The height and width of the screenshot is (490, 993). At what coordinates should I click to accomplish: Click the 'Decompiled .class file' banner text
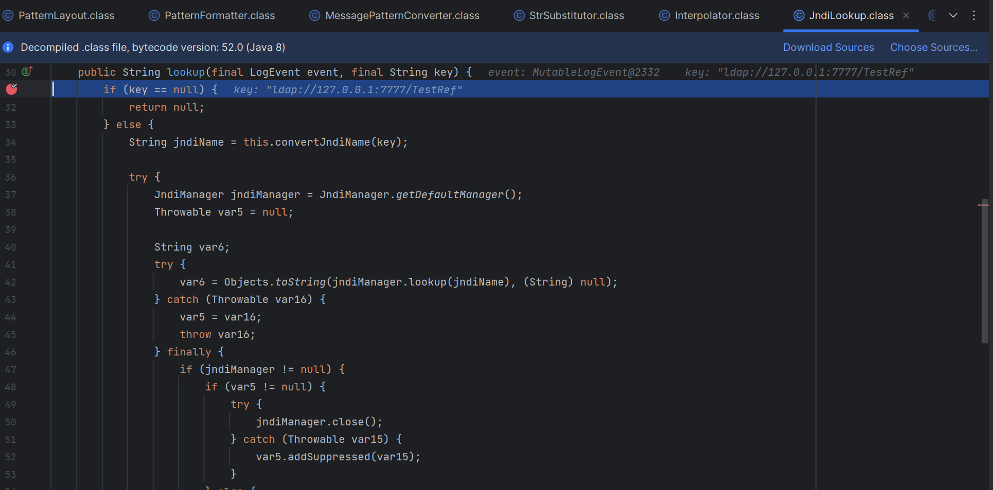click(x=153, y=47)
